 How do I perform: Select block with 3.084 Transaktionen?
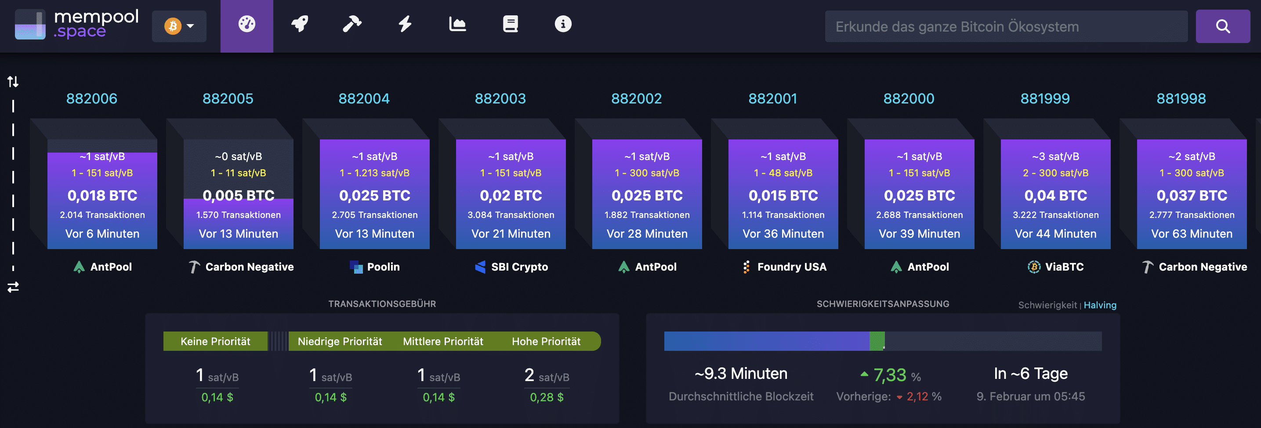511,194
